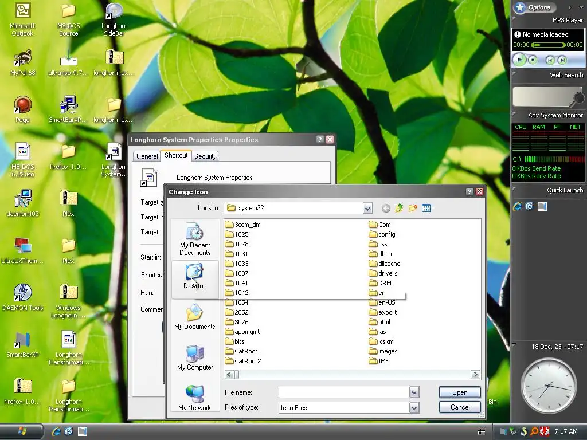The width and height of the screenshot is (587, 440).
Task: Select the dllcache folder in file list
Action: 385,264
